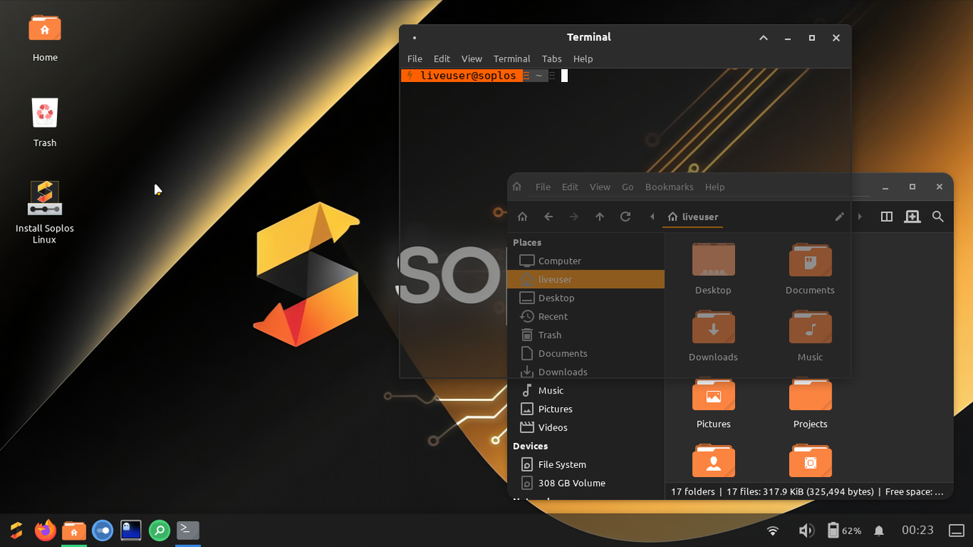Viewport: 973px width, 547px height.
Task: Open the Soplos start menu in the taskbar
Action: (x=16, y=530)
